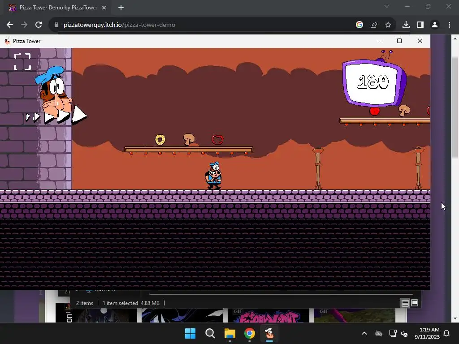Open File Explorer from the taskbar
Image resolution: width=459 pixels, height=344 pixels.
click(230, 333)
